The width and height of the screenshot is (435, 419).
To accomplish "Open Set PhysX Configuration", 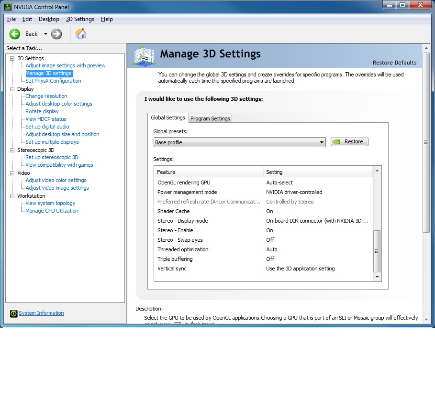I will [53, 81].
